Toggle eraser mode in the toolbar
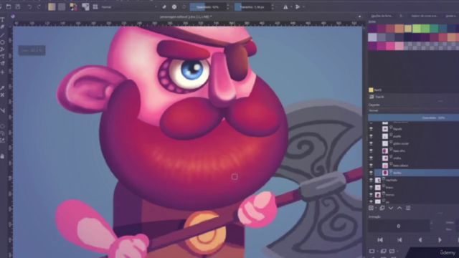 coord(164,6)
